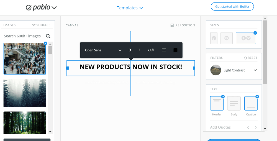Click Get started with Buffer

[x=232, y=7]
